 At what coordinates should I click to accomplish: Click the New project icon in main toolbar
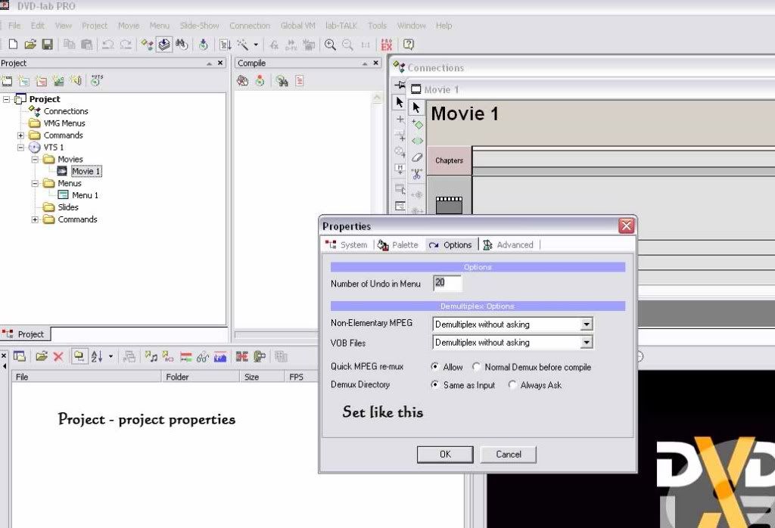13,45
